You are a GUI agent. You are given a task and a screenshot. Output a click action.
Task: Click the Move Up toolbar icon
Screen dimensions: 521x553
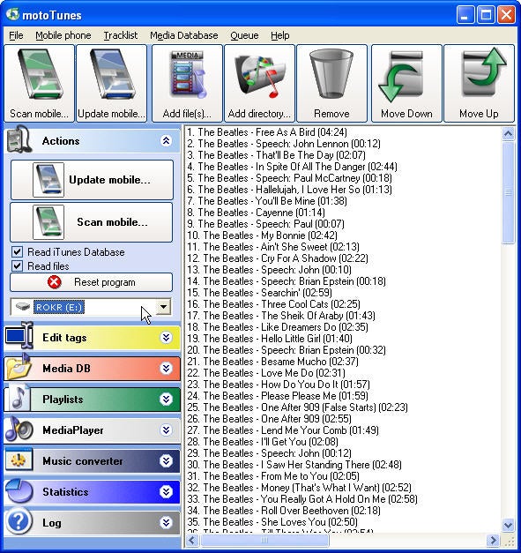[484, 72]
